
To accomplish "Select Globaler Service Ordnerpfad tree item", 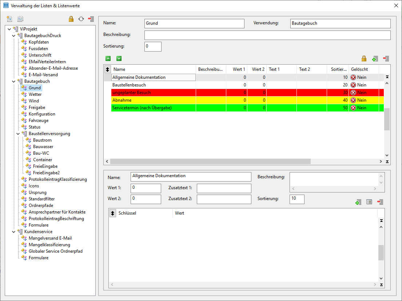I will [x=56, y=251].
